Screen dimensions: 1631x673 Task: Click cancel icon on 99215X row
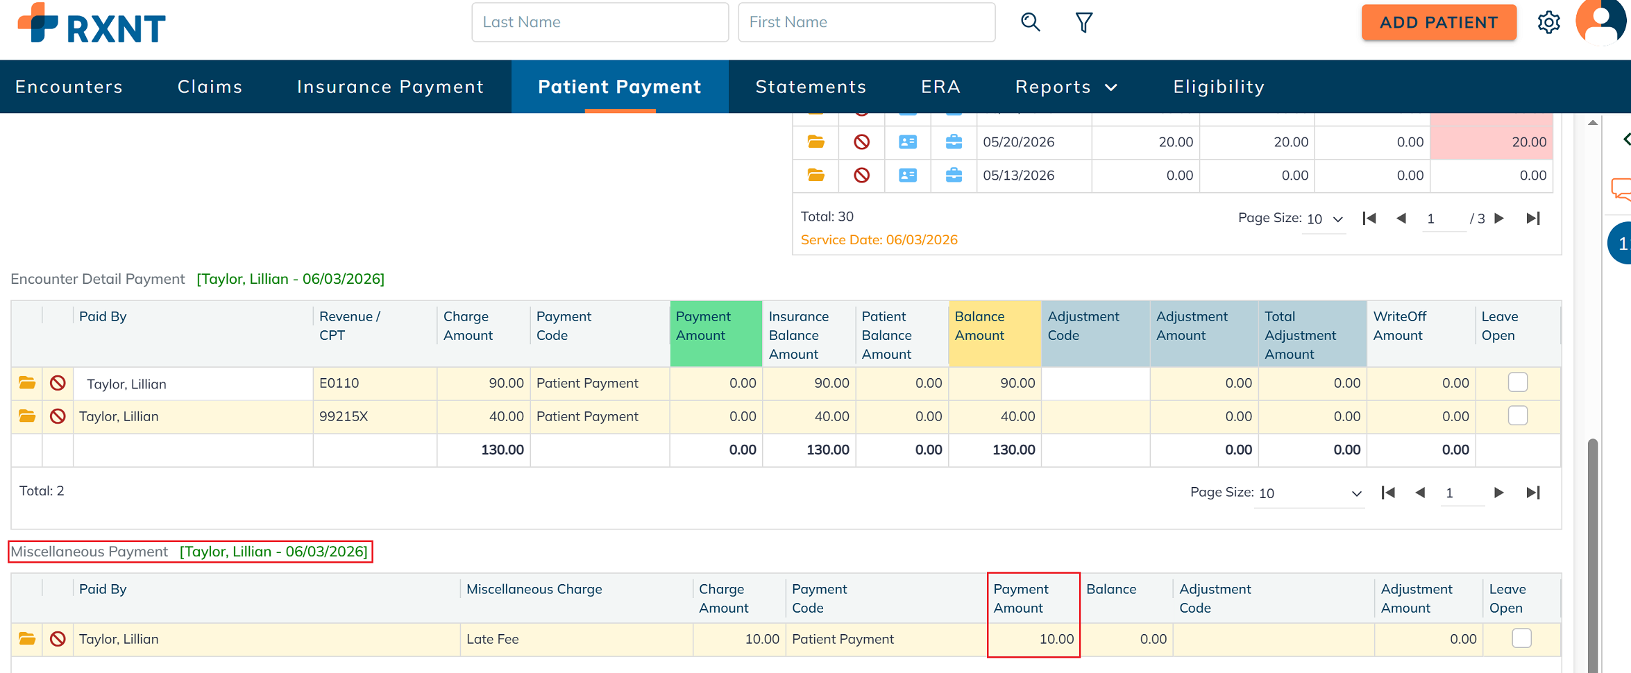[58, 416]
